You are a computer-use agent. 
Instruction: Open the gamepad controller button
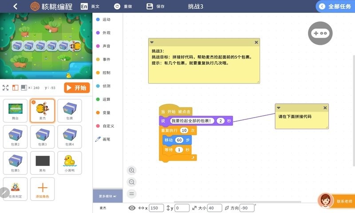[320, 33]
